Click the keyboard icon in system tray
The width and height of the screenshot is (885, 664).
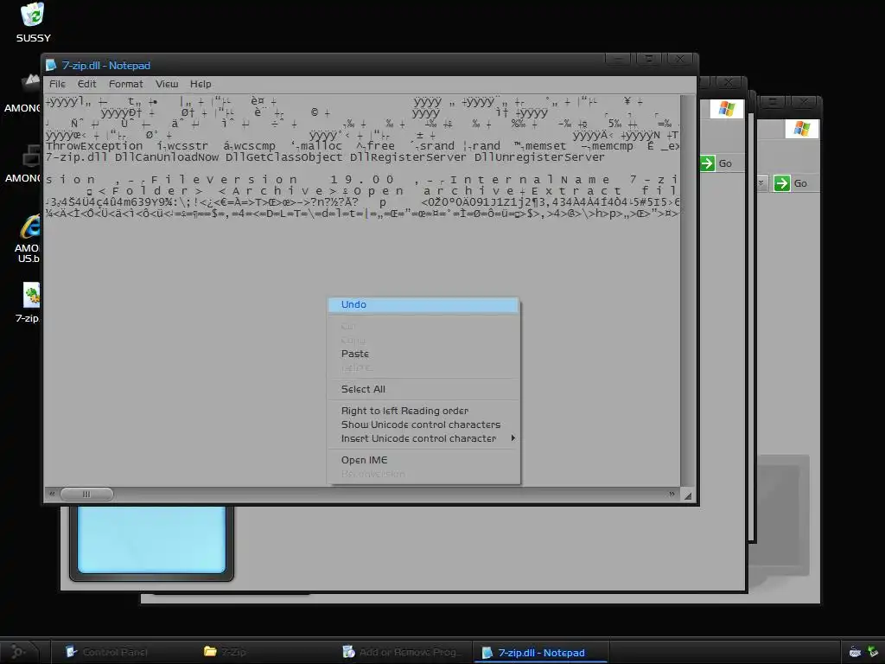855,652
